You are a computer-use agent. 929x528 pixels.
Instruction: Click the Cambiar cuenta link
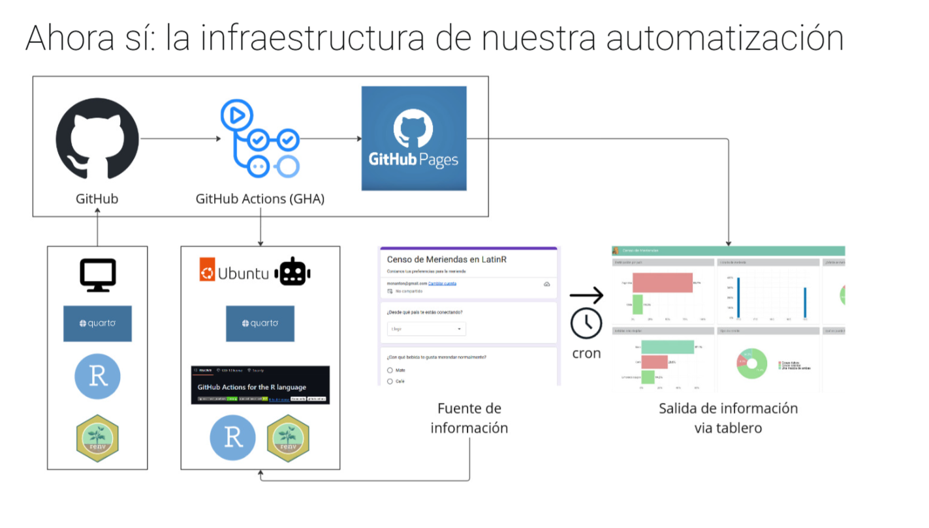tap(442, 284)
